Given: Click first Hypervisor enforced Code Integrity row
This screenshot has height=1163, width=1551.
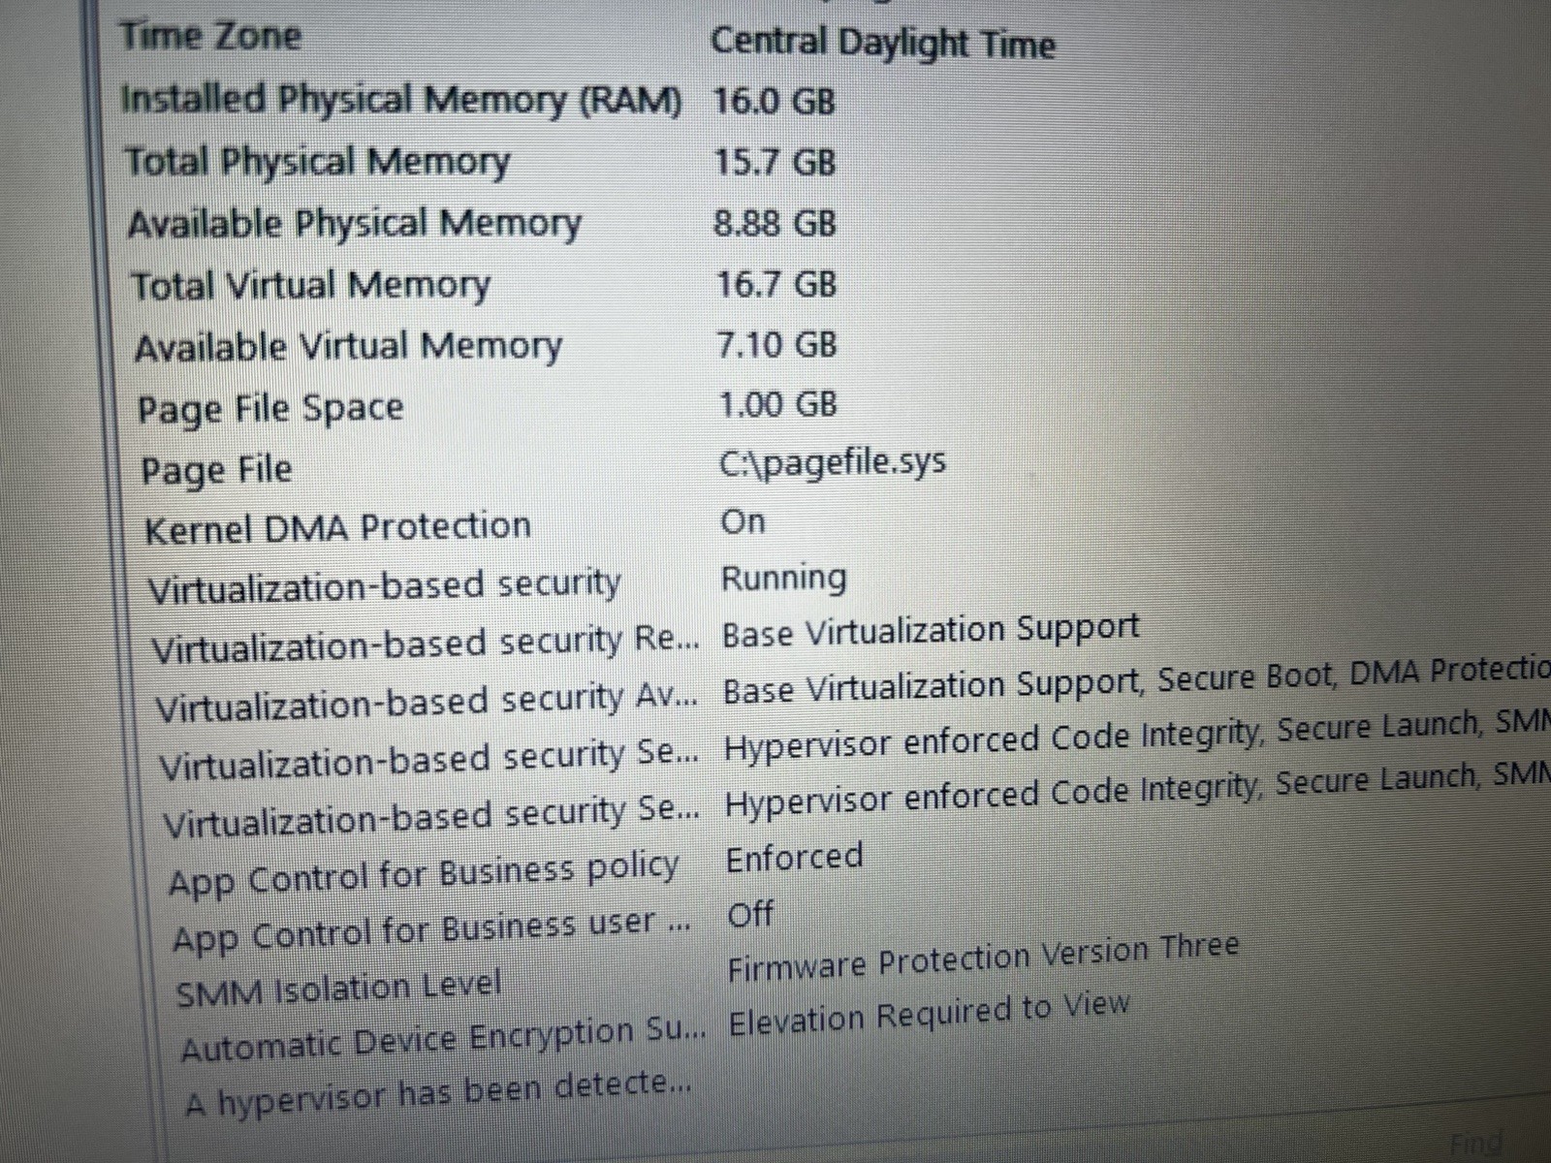Looking at the screenshot, I should 855,748.
